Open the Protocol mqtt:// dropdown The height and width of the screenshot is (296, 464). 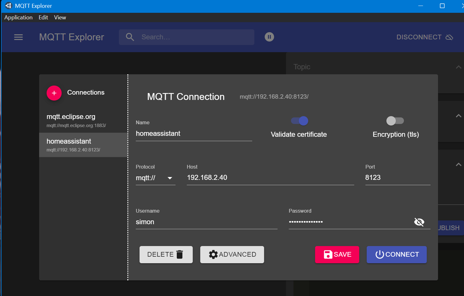point(156,178)
